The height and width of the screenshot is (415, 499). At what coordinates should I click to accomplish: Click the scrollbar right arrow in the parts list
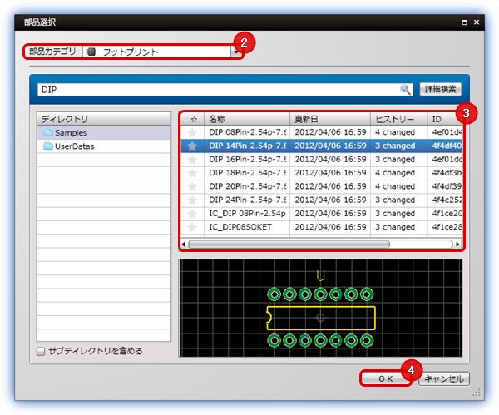point(457,245)
